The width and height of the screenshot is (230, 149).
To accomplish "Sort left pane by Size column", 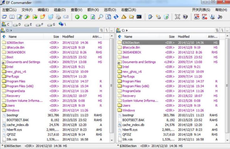I will (x=56, y=37).
